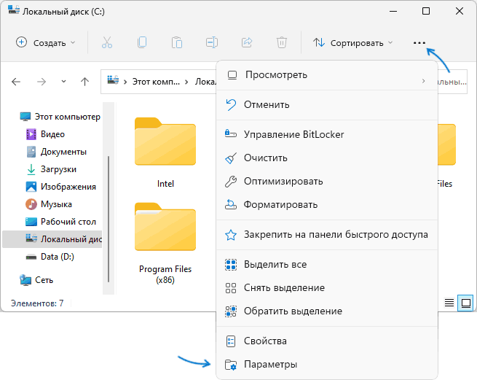The height and width of the screenshot is (380, 477).
Task: Open Видео in the sidebar
Action: tap(45, 134)
